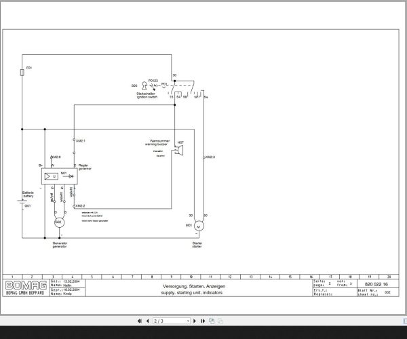Click the XM2:3 connector label
The height and width of the screenshot is (339, 407).
coord(210,157)
